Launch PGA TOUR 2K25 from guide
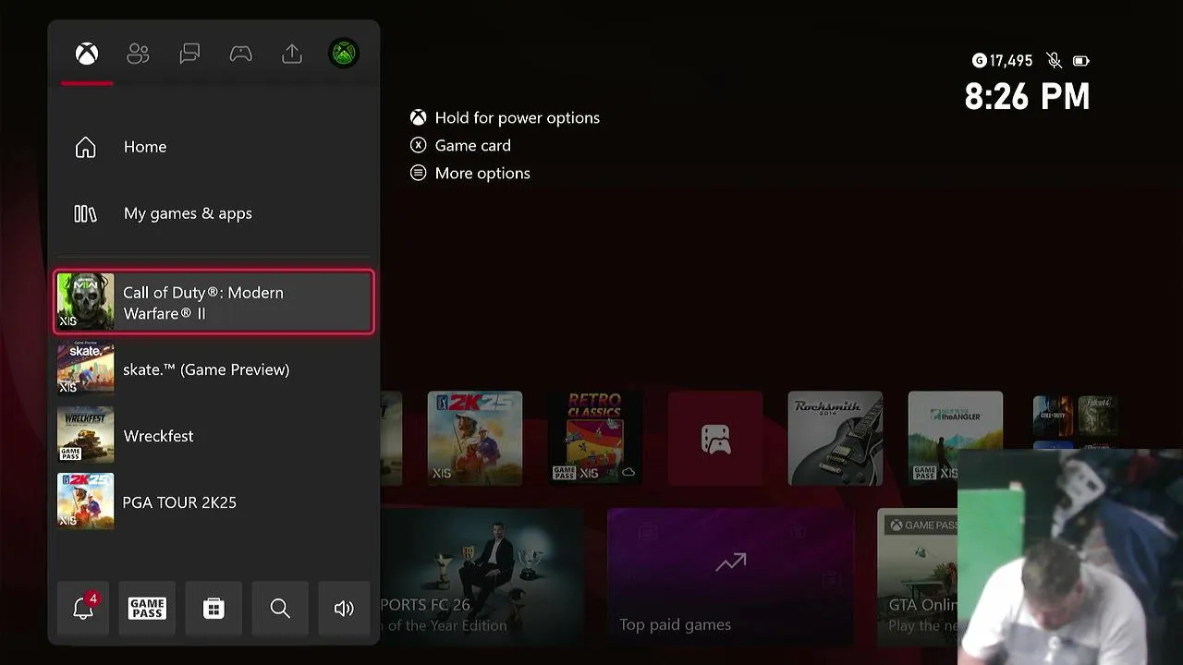This screenshot has height=665, width=1183. point(214,502)
